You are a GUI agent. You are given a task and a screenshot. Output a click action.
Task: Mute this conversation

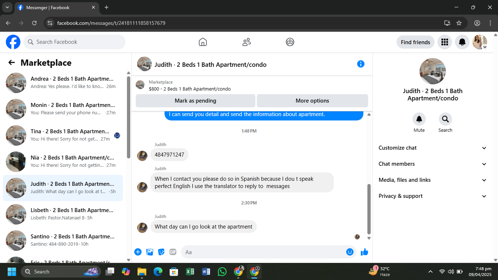click(419, 119)
